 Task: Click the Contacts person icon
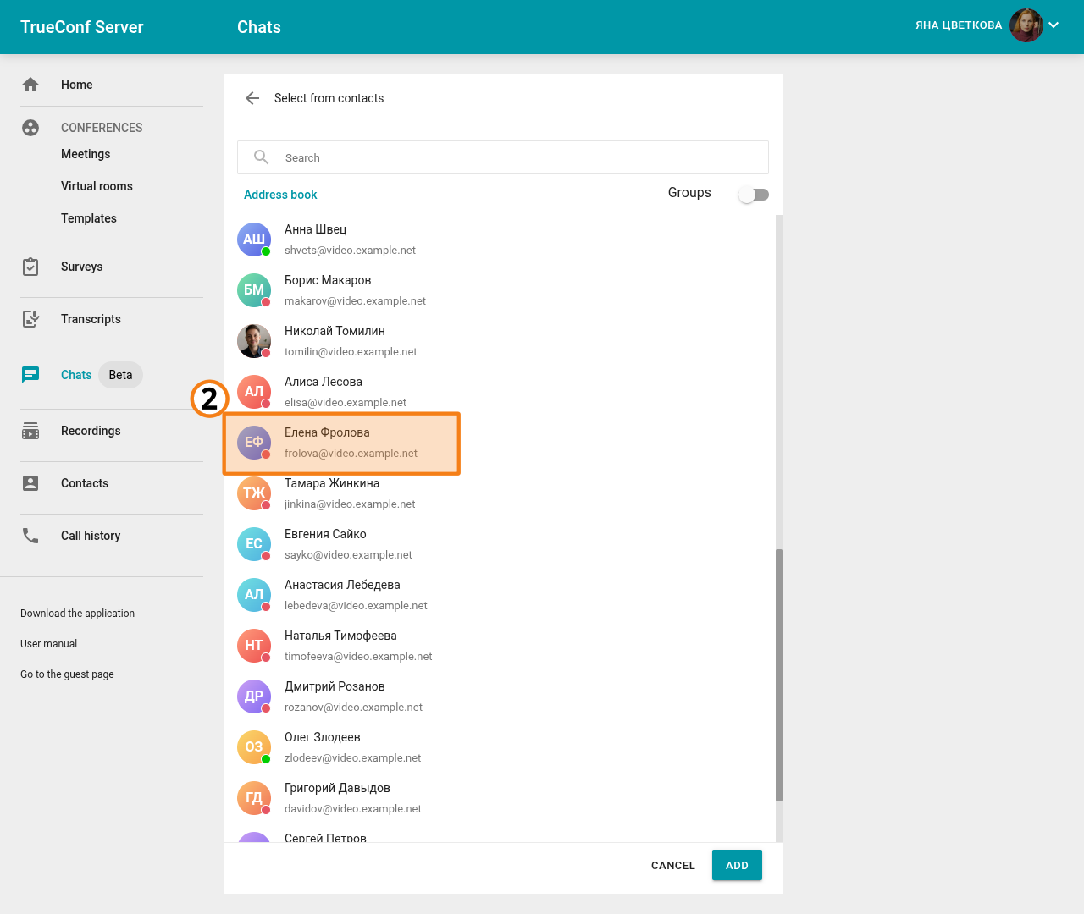[30, 483]
